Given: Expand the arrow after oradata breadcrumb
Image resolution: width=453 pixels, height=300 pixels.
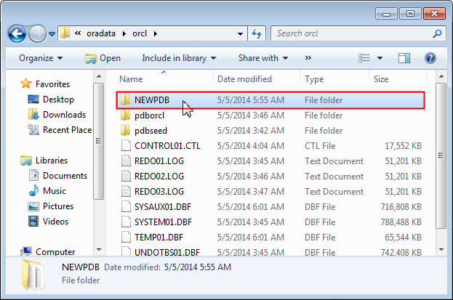Looking at the screenshot, I should point(124,34).
